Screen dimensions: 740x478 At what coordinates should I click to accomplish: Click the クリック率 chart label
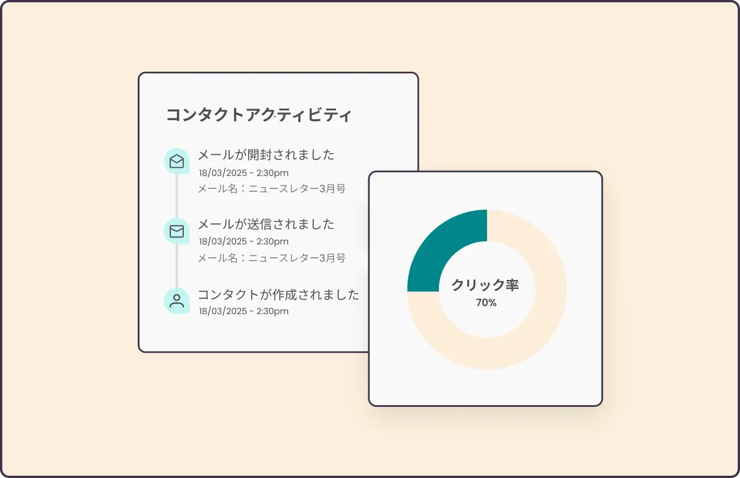click(486, 285)
